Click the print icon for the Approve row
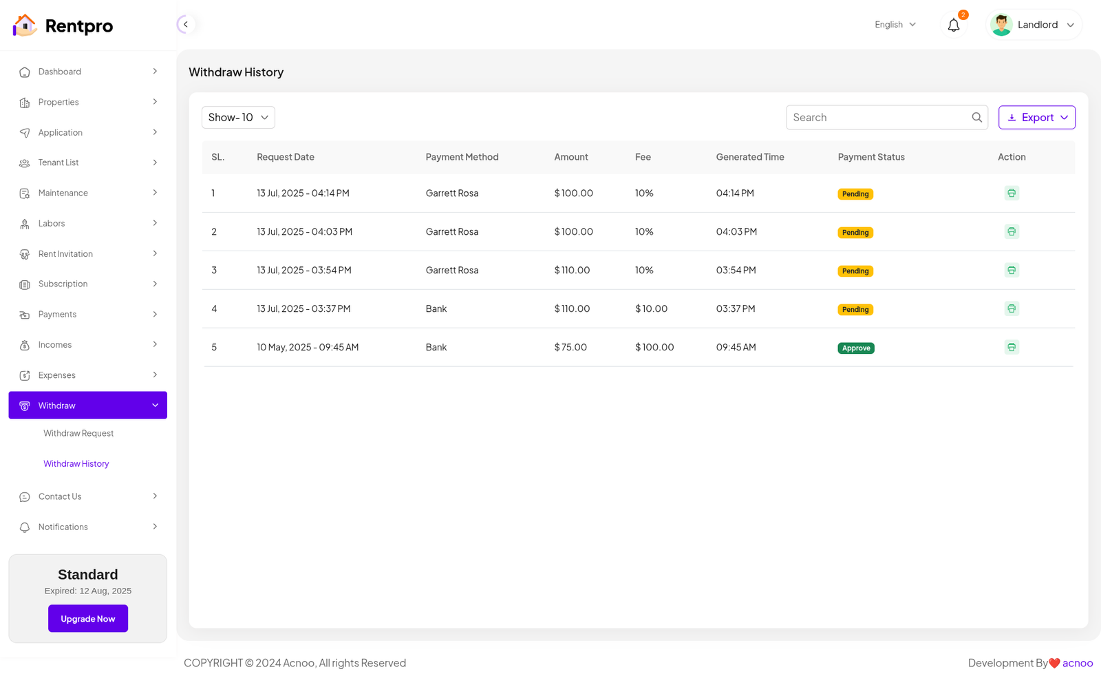 1011,348
